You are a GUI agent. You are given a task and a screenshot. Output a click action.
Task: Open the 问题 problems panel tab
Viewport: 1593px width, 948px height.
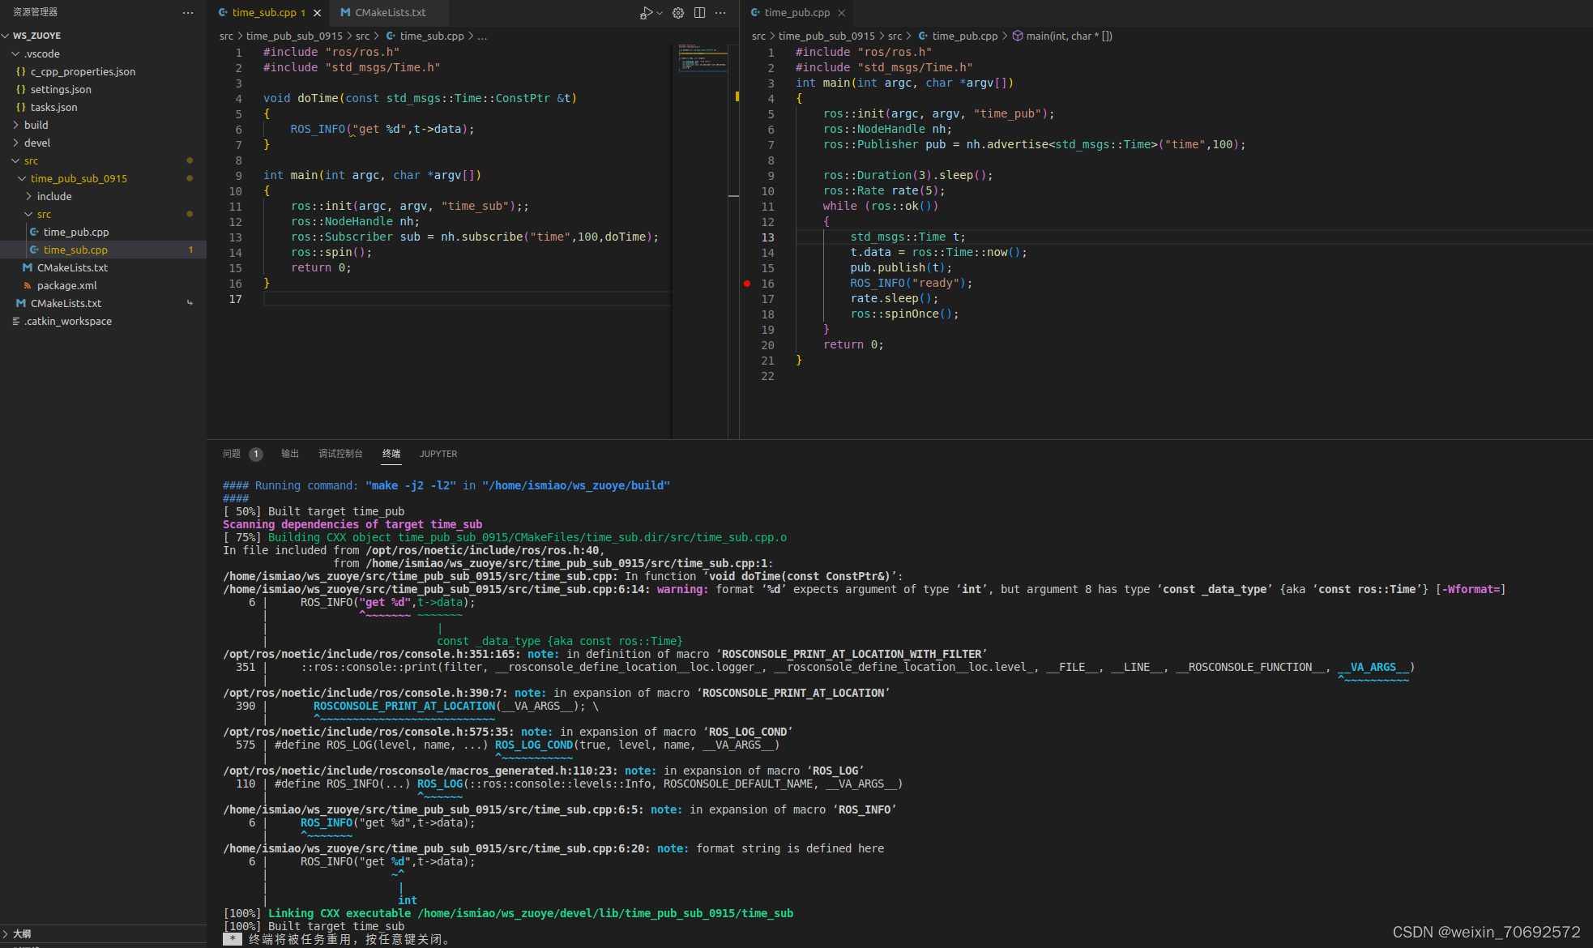tap(232, 454)
